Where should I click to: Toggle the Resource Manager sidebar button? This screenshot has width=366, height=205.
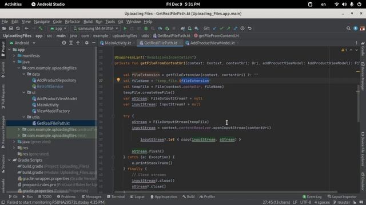click(3, 132)
